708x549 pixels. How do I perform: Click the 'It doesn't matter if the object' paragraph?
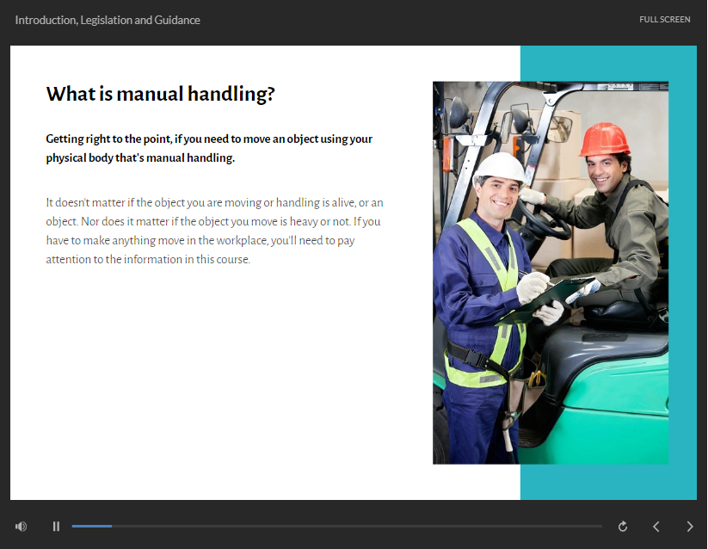(214, 231)
